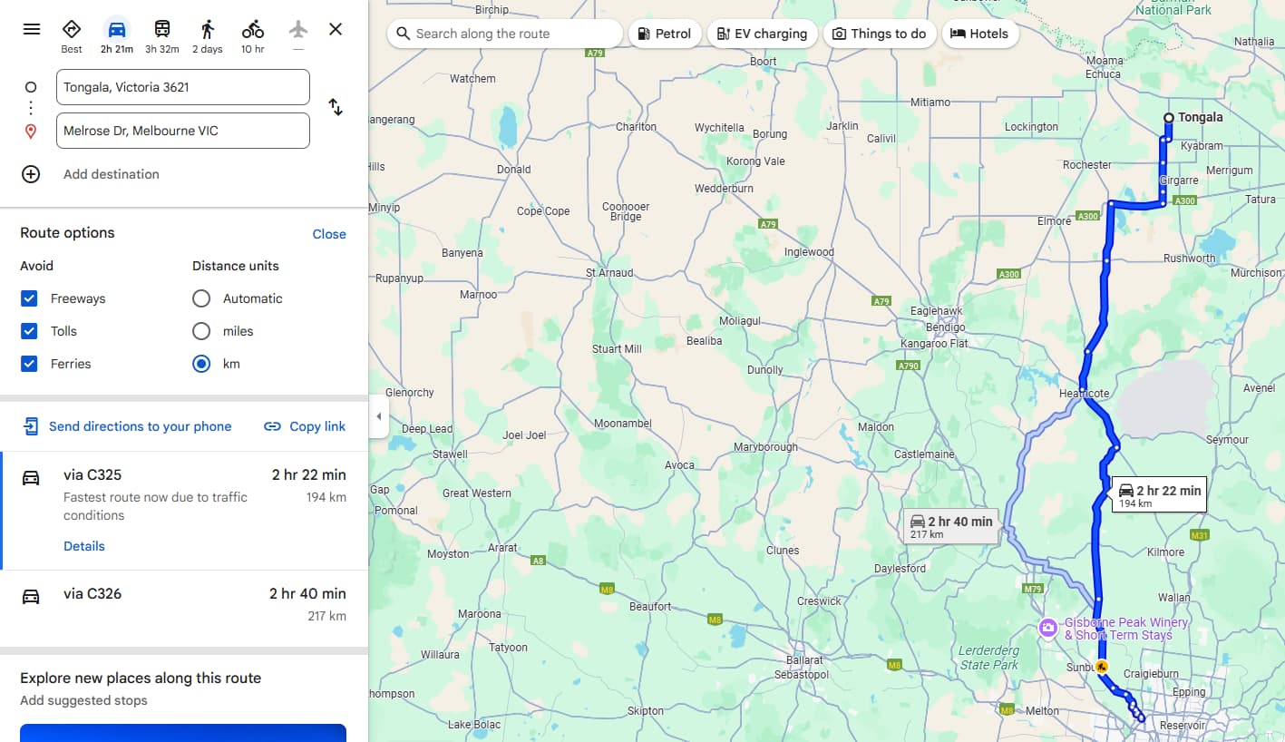1285x742 pixels.
Task: Click the roadworks icon near Sunbury
Action: pyautogui.click(x=1102, y=667)
